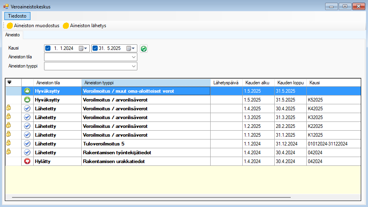Click Aineiston lähetys in the toolbar
The width and height of the screenshot is (368, 207).
pos(84,26)
